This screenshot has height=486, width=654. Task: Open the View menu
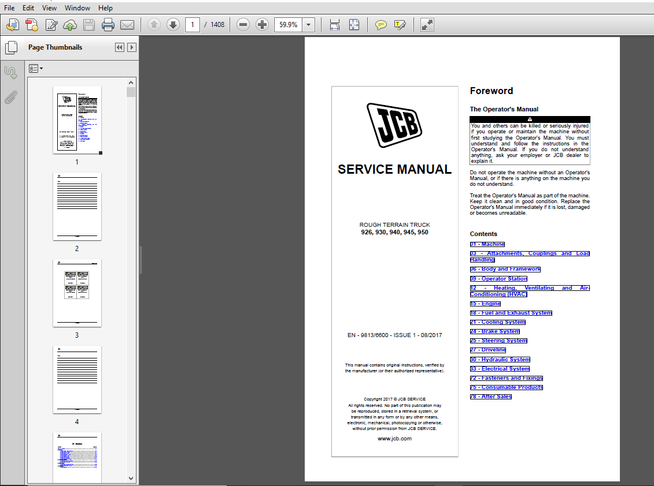pyautogui.click(x=49, y=8)
